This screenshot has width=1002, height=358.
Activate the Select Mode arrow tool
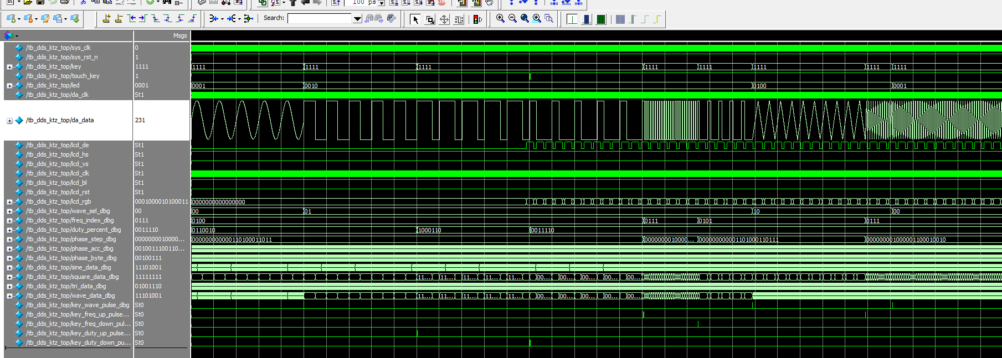click(x=415, y=19)
